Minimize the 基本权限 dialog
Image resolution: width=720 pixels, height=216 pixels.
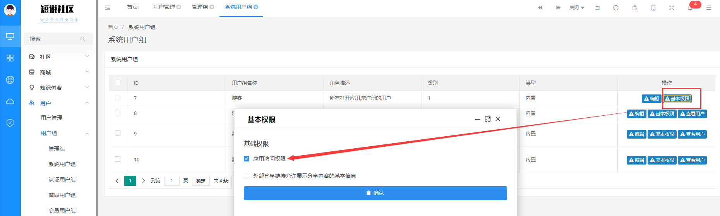(x=478, y=119)
